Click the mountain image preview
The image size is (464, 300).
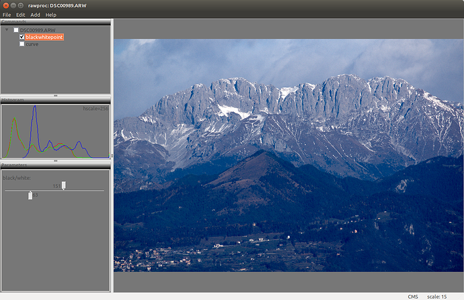(288, 155)
